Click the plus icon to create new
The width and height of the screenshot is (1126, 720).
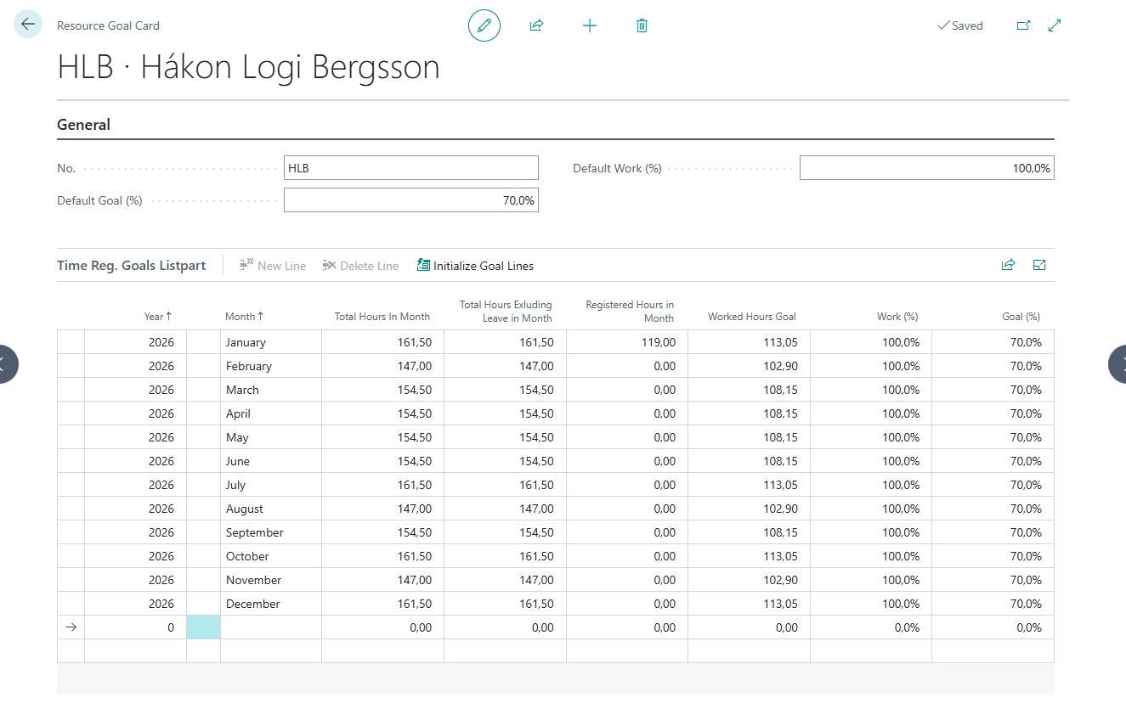click(590, 25)
